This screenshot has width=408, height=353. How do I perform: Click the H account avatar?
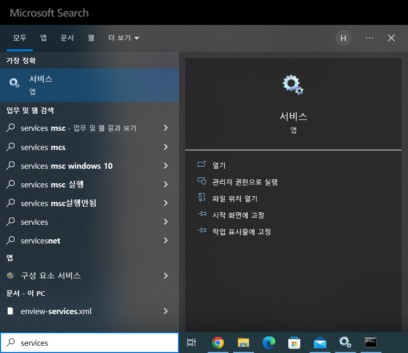tap(343, 38)
